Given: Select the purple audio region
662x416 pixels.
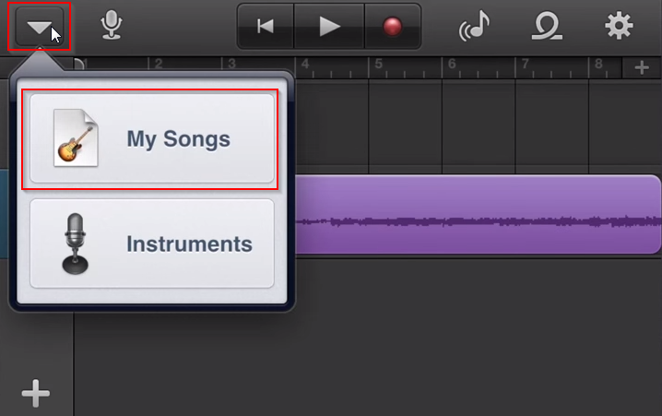Looking at the screenshot, I should (x=478, y=214).
